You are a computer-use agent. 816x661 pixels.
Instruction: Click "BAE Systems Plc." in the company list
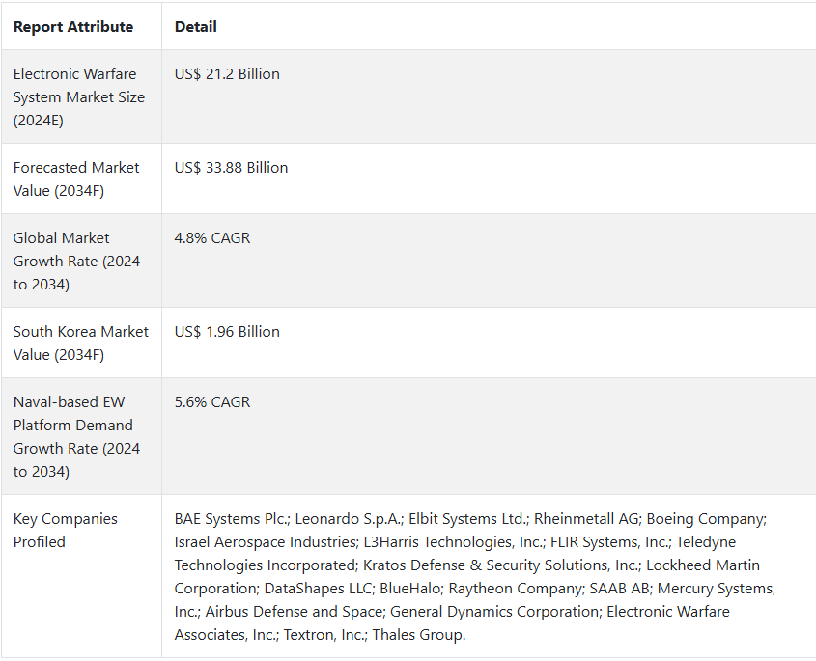pos(229,519)
